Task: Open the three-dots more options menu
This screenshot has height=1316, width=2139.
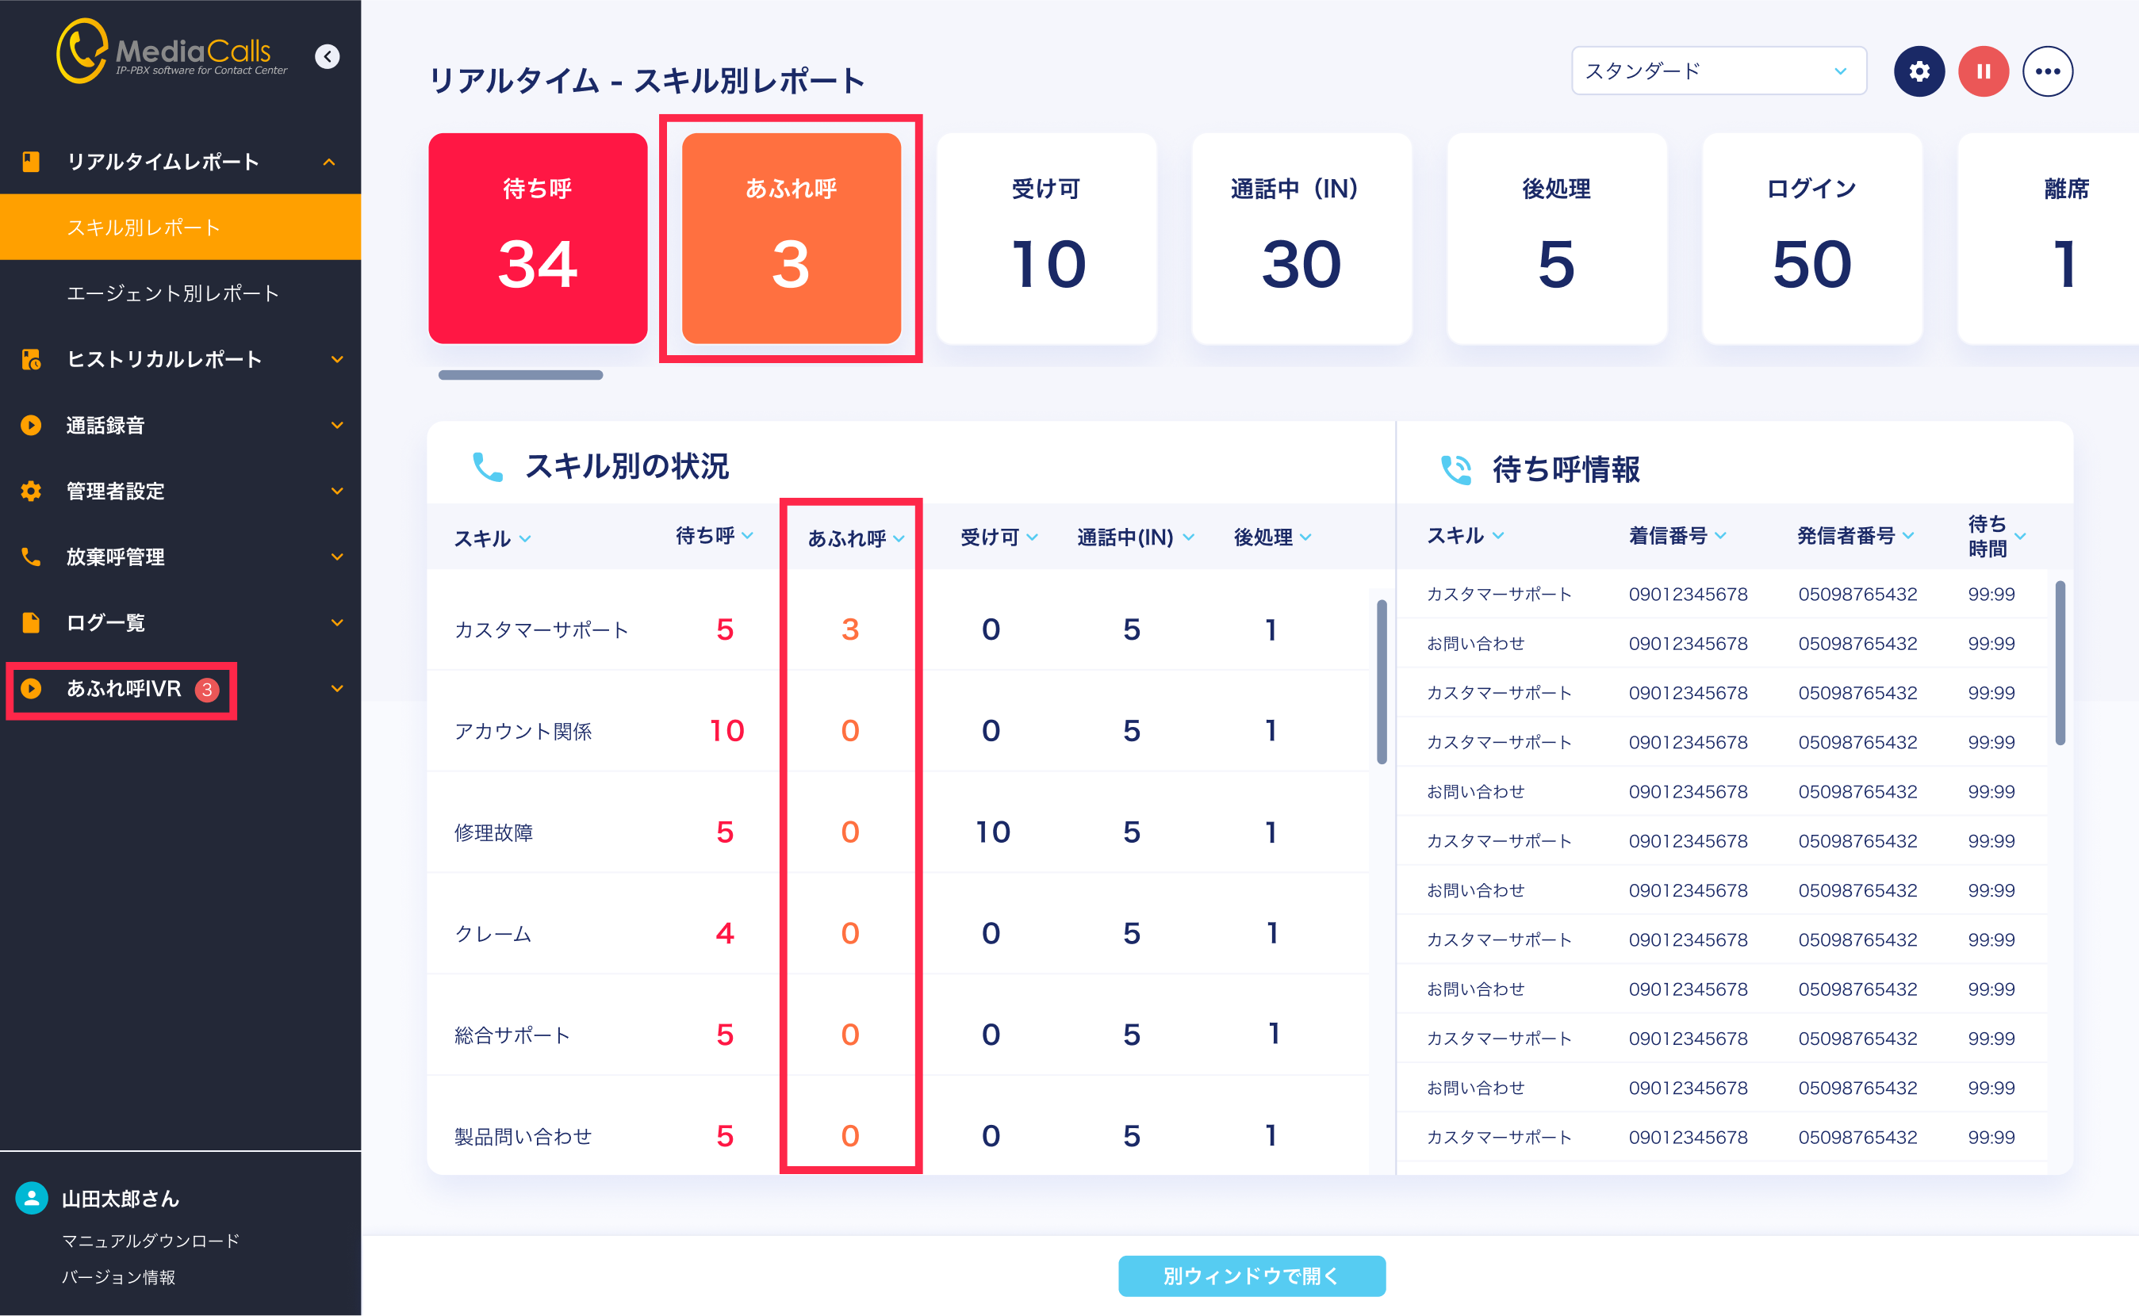Action: click(x=2047, y=71)
